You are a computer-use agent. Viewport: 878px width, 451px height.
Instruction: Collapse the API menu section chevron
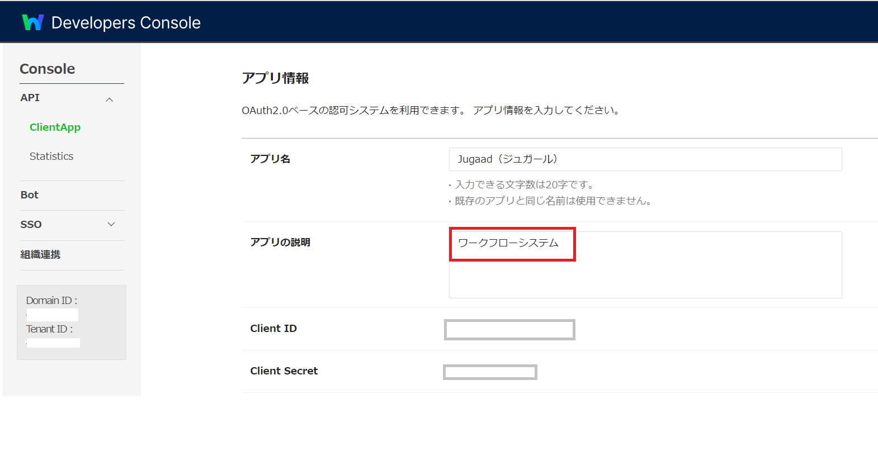pyautogui.click(x=110, y=99)
